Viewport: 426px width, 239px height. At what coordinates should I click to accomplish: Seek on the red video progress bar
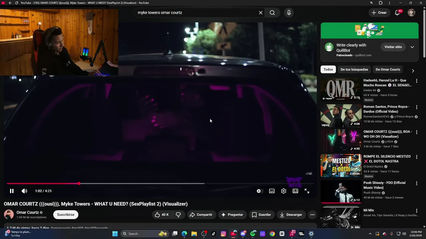click(43, 184)
